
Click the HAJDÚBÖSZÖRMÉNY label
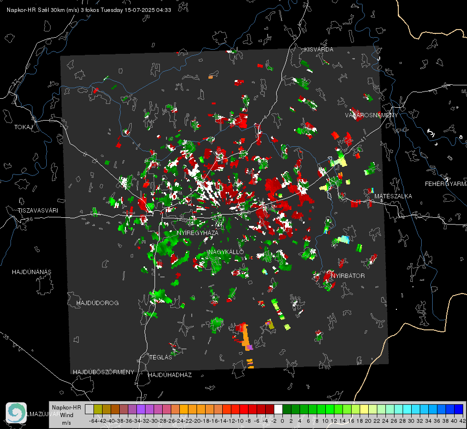(104, 372)
